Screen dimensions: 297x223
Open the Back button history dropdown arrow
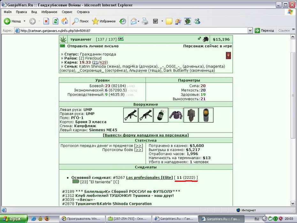[25, 21]
